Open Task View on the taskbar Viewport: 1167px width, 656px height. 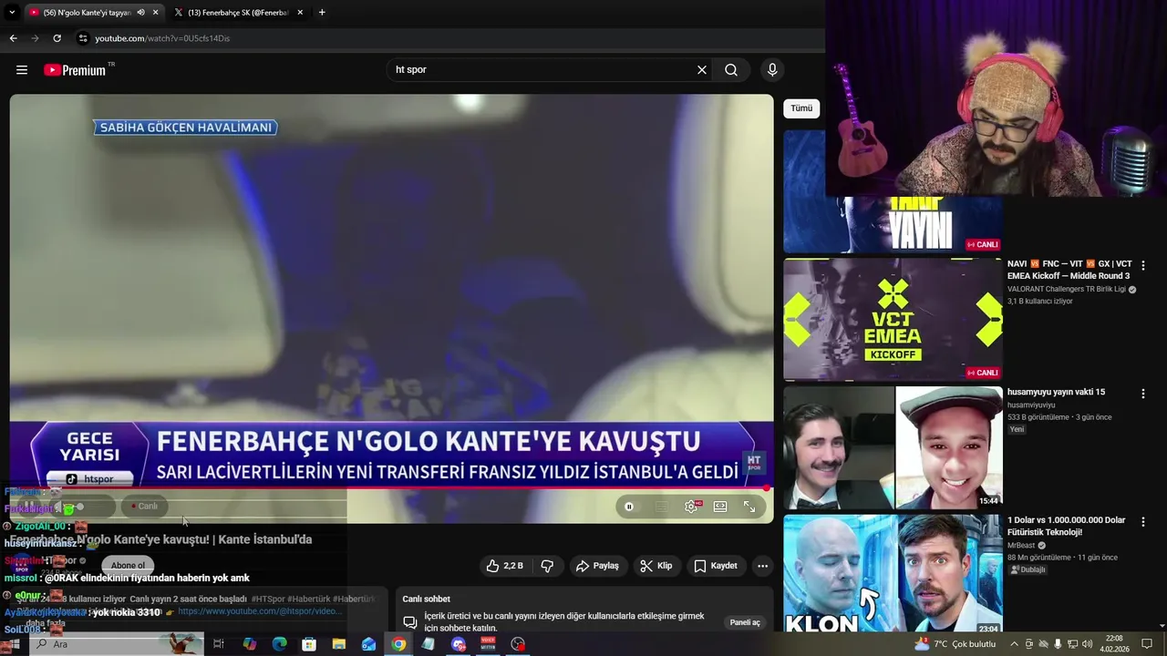point(219,644)
